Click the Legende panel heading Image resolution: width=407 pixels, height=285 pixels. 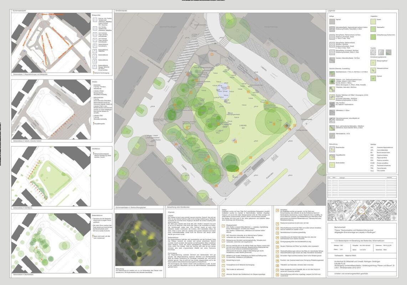pos(332,11)
